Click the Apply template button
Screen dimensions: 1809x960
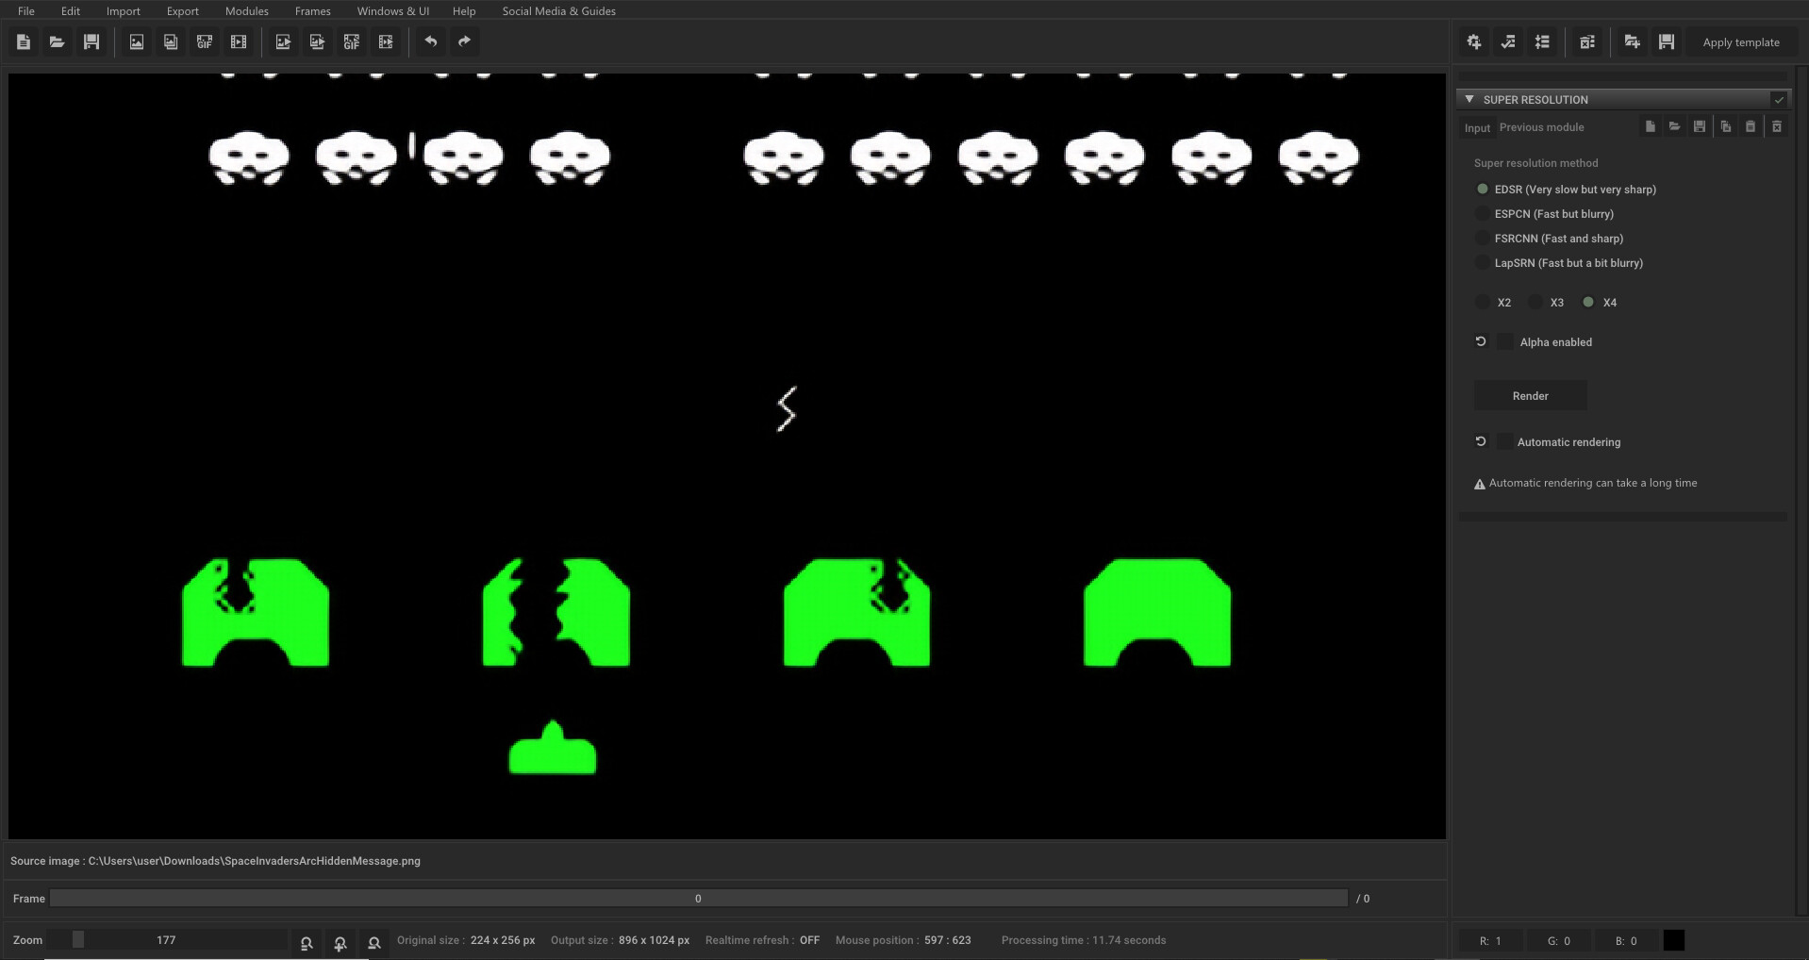coord(1740,41)
